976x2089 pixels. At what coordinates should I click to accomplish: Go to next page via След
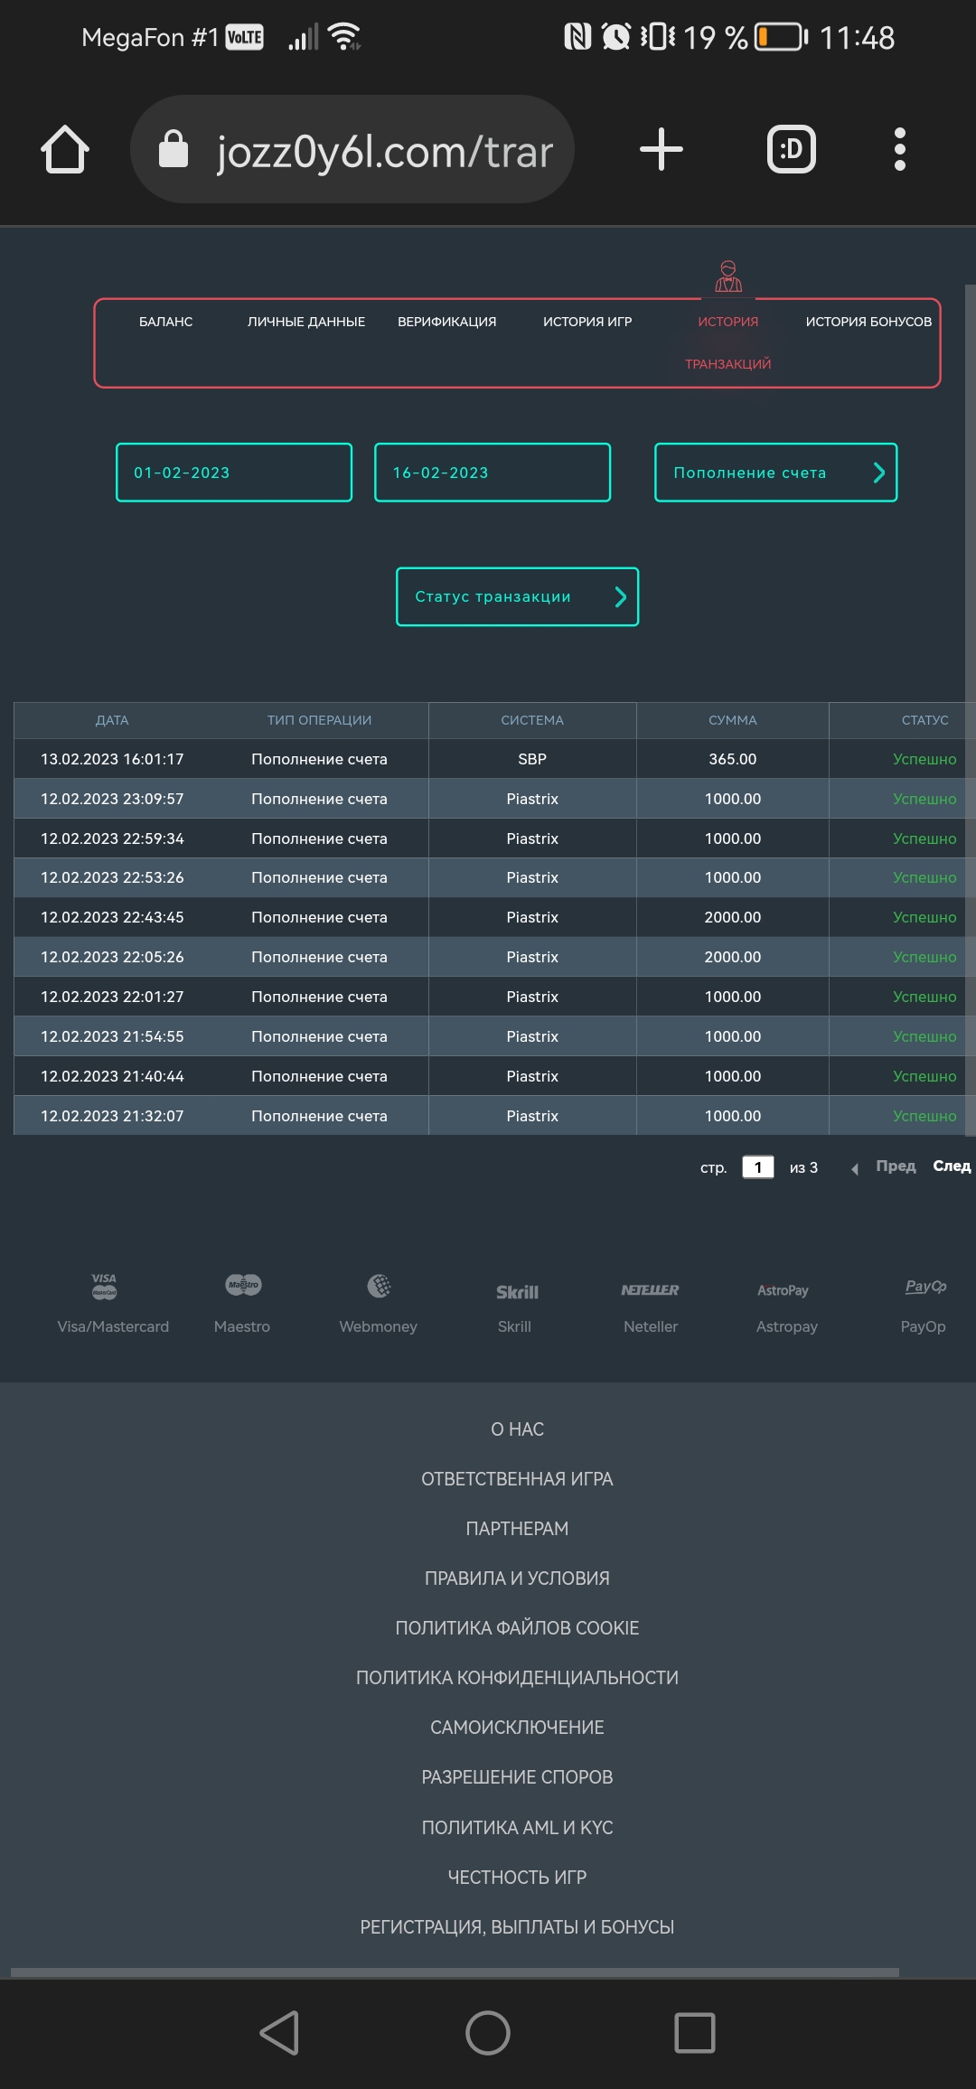[x=951, y=1166]
